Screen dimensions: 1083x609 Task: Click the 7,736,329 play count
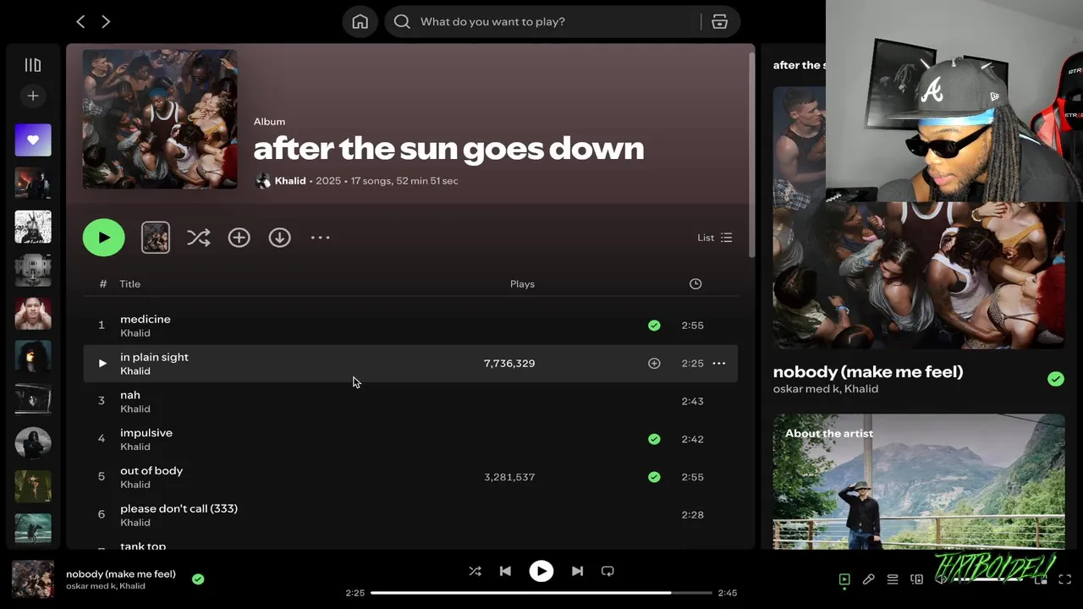coord(509,364)
